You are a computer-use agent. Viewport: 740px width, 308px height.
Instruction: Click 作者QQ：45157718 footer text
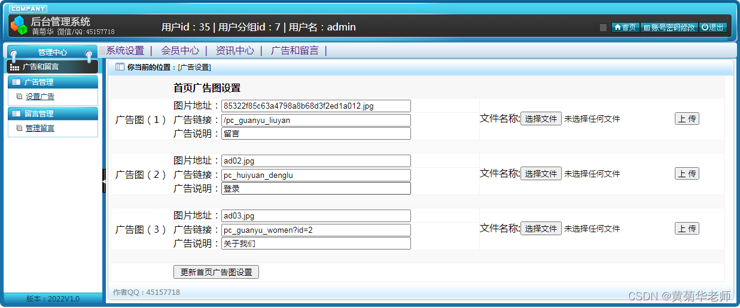(147, 292)
